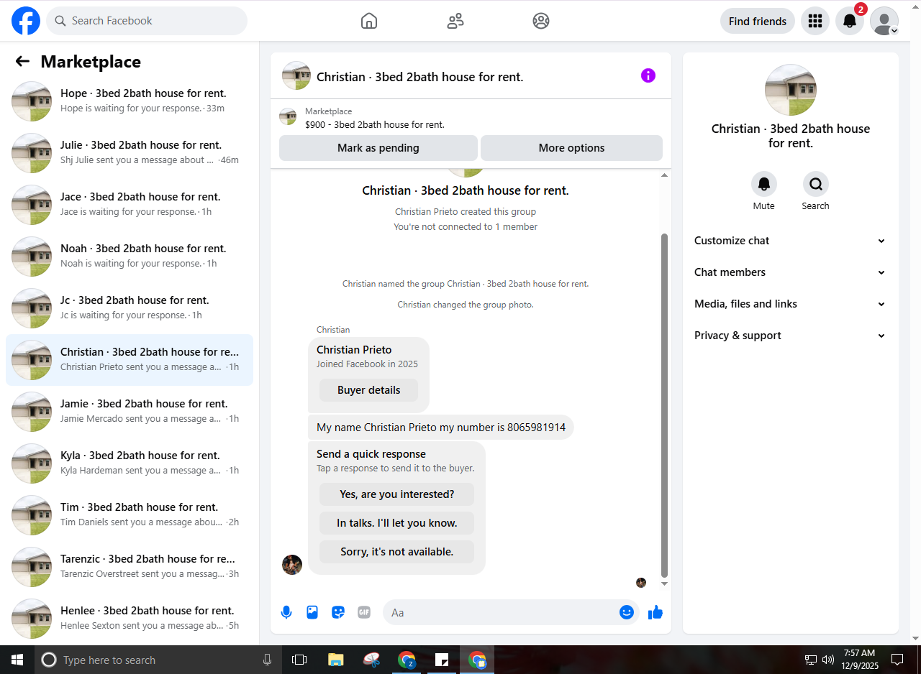The height and width of the screenshot is (674, 921).
Task: Choose a GIF icon
Action: (364, 612)
